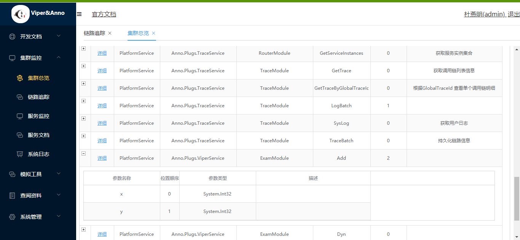Image resolution: width=520 pixels, height=240 pixels.
Task: Click the 链路追踪 sidebar icon
Action: point(20,97)
